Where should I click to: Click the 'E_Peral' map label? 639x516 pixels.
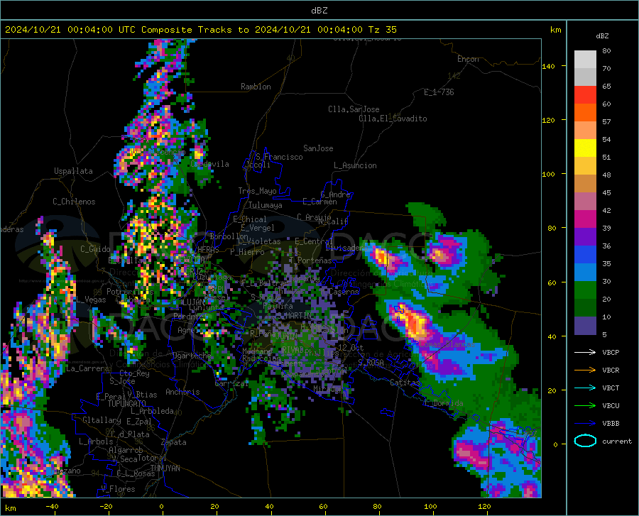[111, 396]
